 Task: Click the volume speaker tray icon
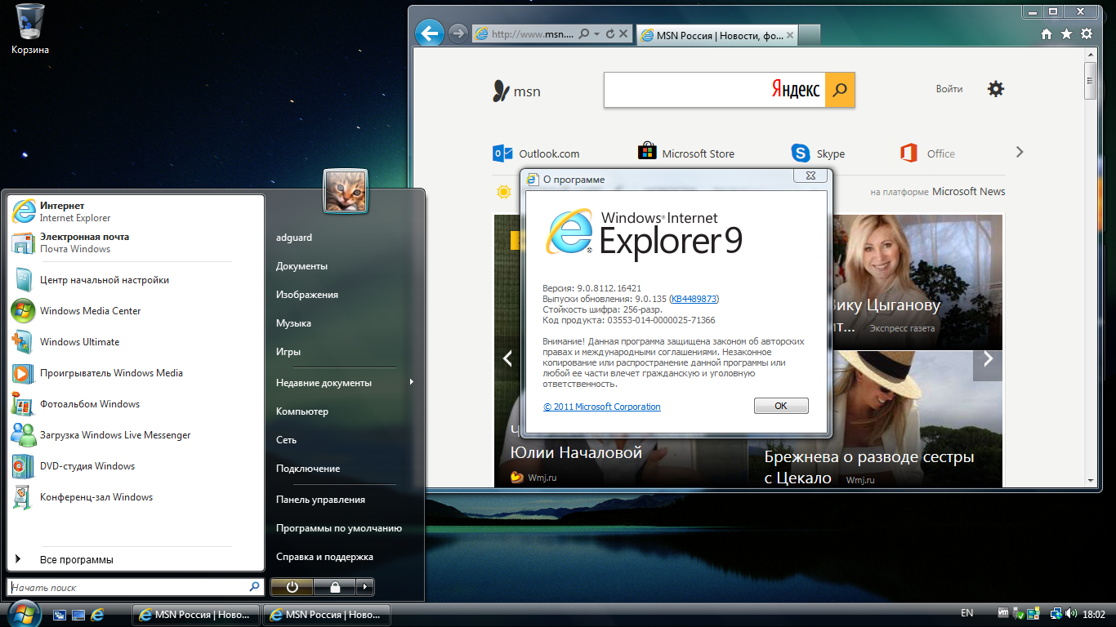[x=1071, y=613]
